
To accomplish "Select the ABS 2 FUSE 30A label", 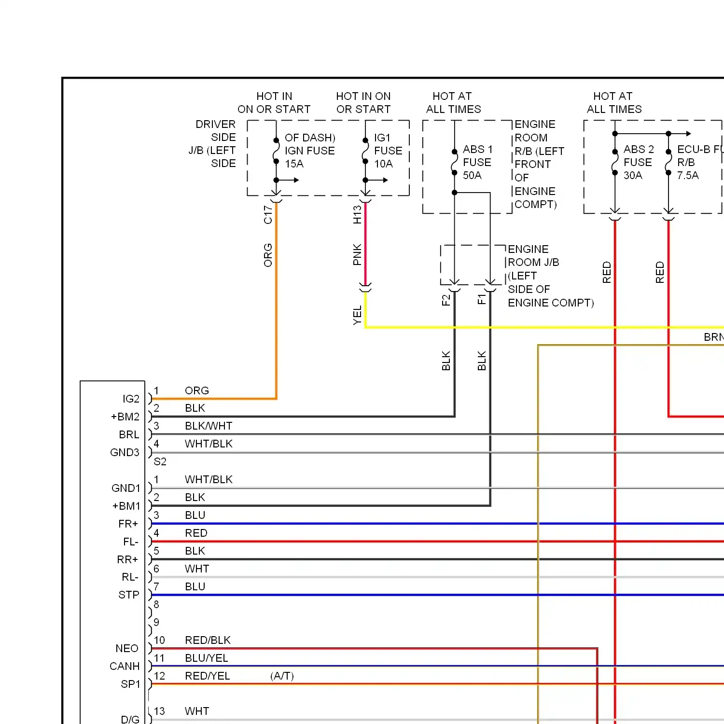I will (x=639, y=162).
